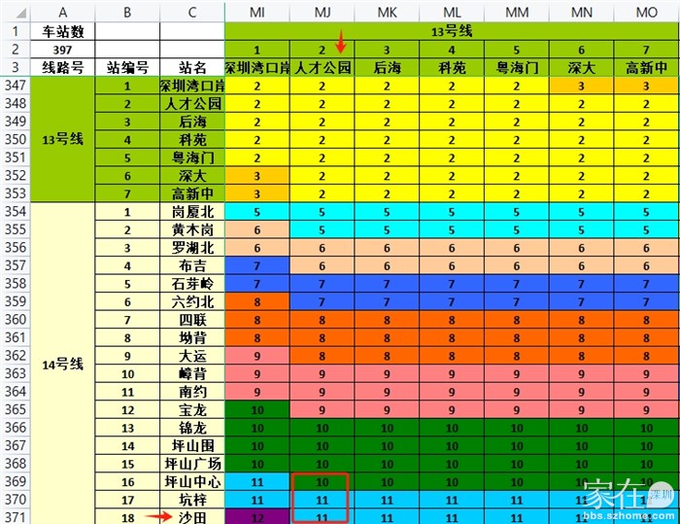
Task: Select orange cell in column MN row 347
Action: click(x=582, y=86)
